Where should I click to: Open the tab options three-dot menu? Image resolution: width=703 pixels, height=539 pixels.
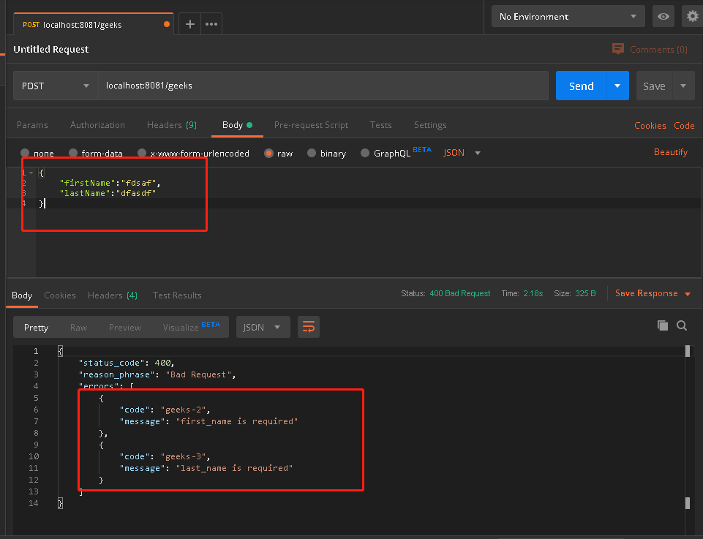(211, 24)
